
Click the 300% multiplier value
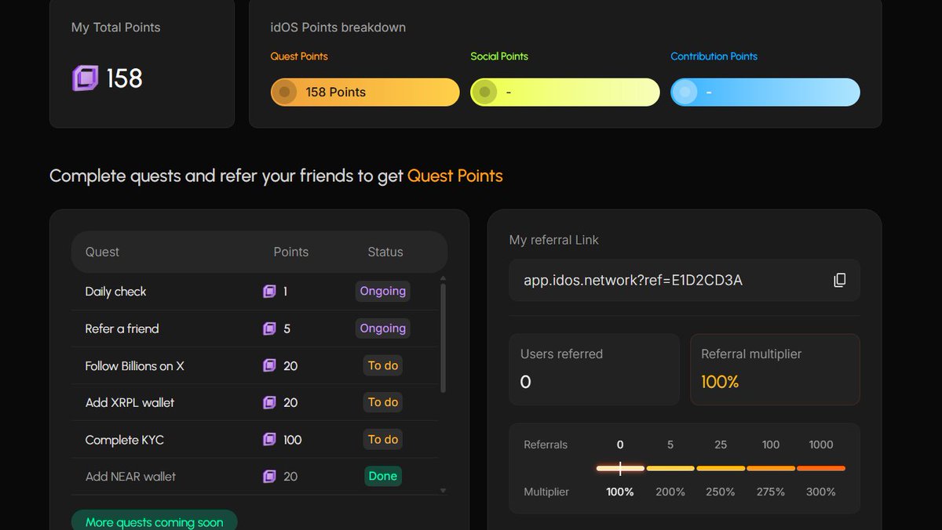821,492
